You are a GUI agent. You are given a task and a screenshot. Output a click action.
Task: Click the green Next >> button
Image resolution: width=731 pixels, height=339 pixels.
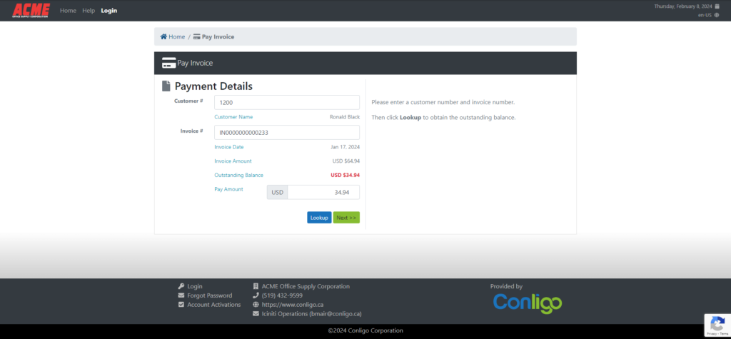[x=346, y=218]
